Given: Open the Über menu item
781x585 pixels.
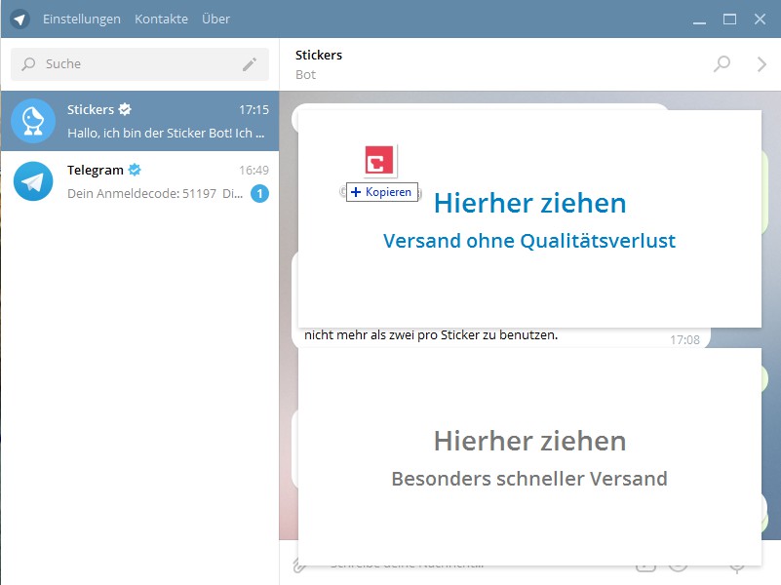Looking at the screenshot, I should [215, 19].
